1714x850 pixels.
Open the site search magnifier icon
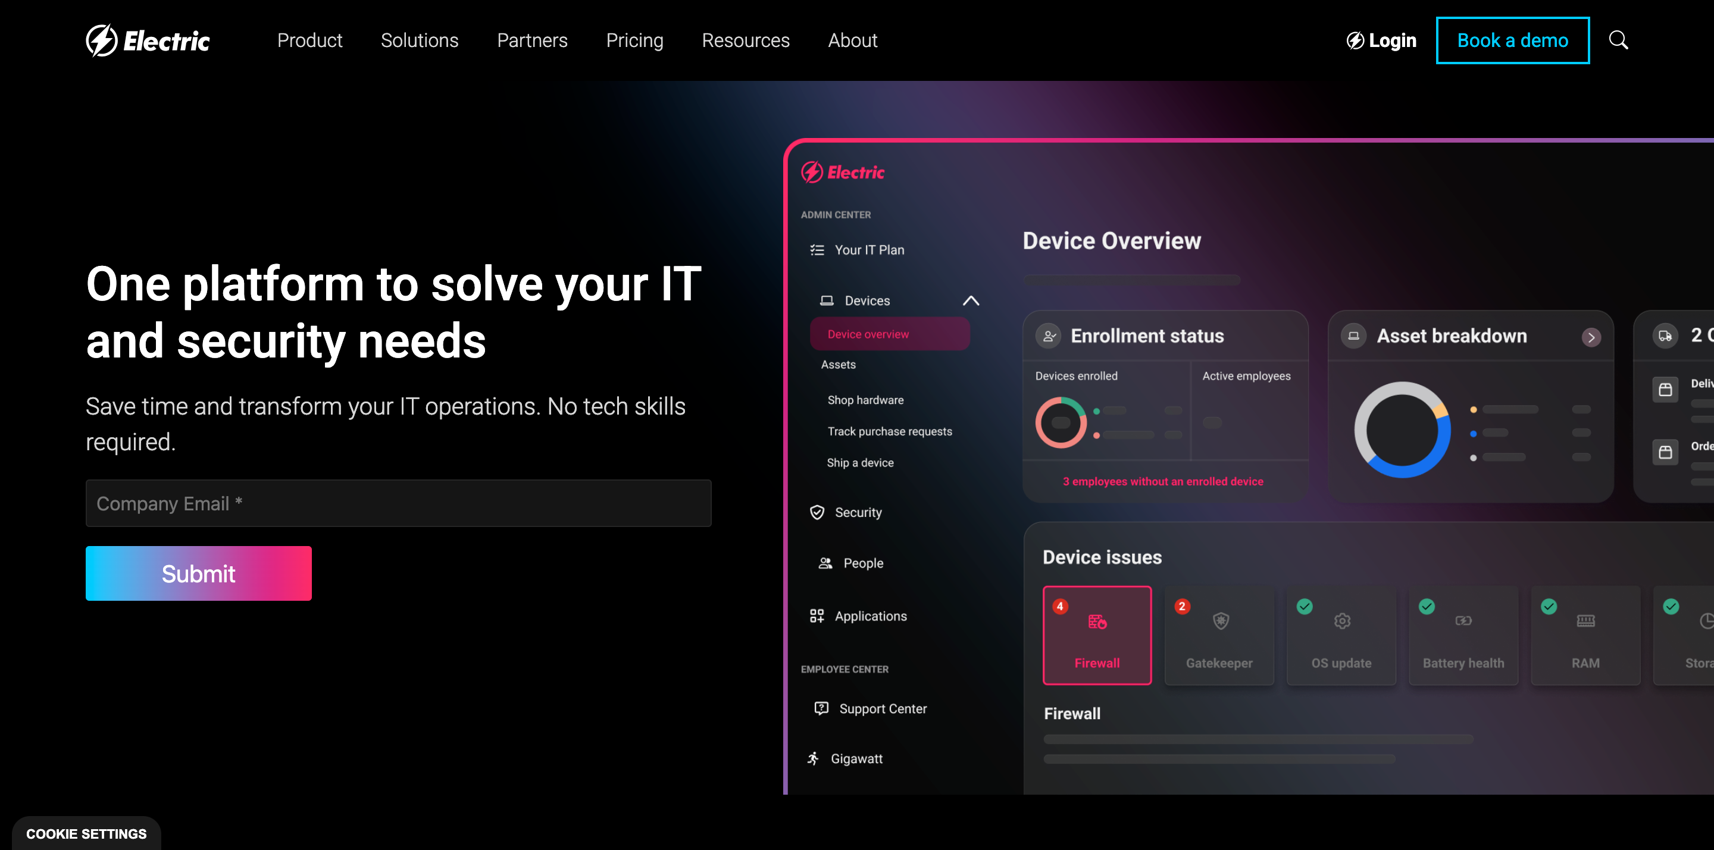tap(1618, 40)
